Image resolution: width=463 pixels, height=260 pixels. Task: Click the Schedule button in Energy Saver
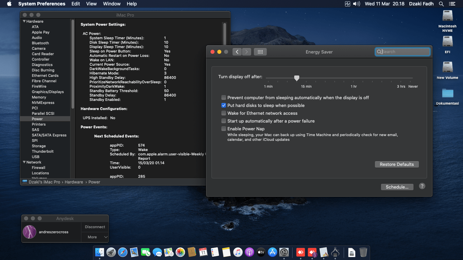[397, 187]
